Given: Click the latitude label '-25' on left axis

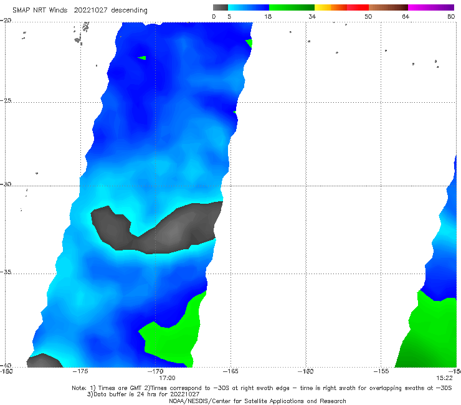Looking at the screenshot, I should point(6,100).
